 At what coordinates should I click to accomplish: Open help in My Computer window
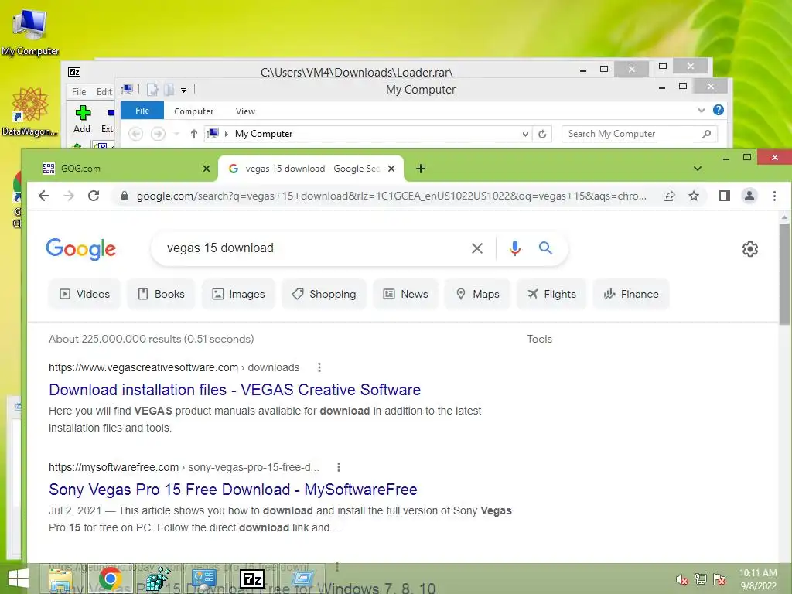tap(719, 110)
